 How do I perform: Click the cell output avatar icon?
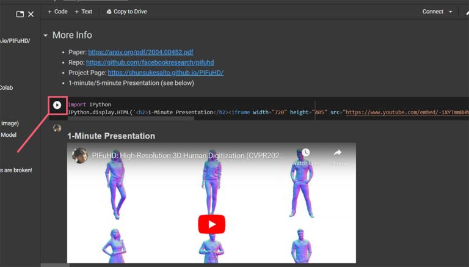coord(57,128)
